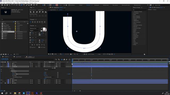The height and width of the screenshot is (95, 170).
Task: Toggle the Ligatures checkbox in Character panel
Action: tap(31, 47)
